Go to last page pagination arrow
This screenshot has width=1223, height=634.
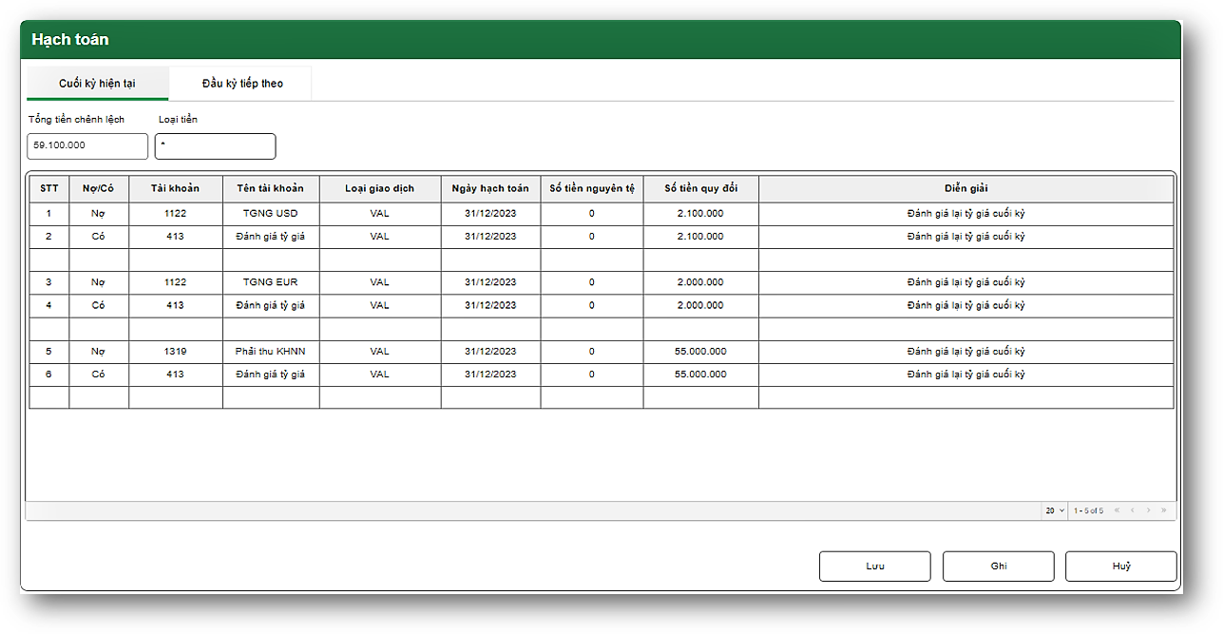pyautogui.click(x=1163, y=510)
